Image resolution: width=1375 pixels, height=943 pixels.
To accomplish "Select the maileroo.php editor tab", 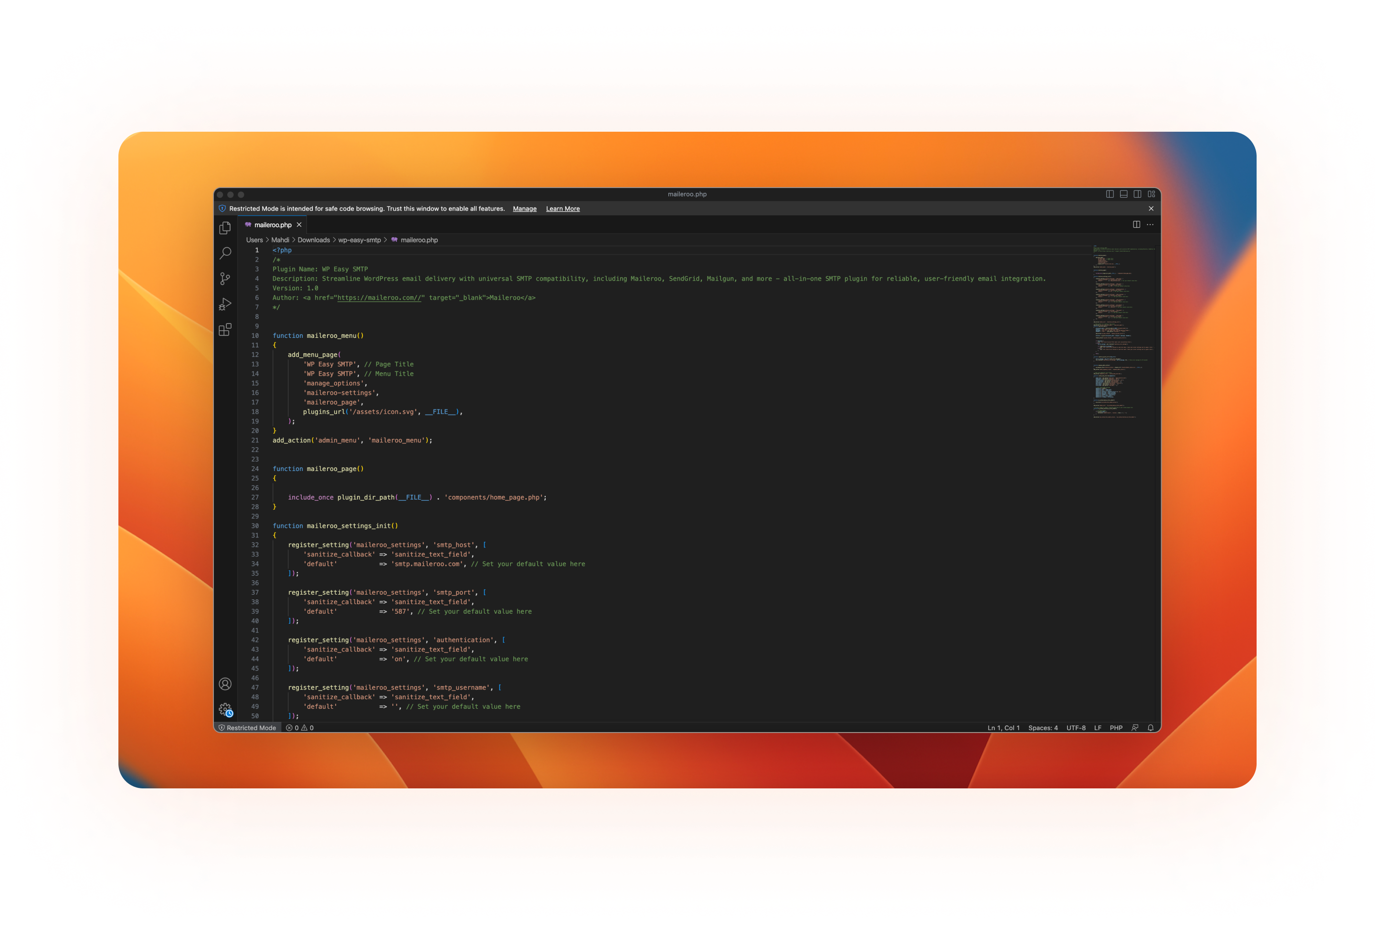I will (x=273, y=225).
